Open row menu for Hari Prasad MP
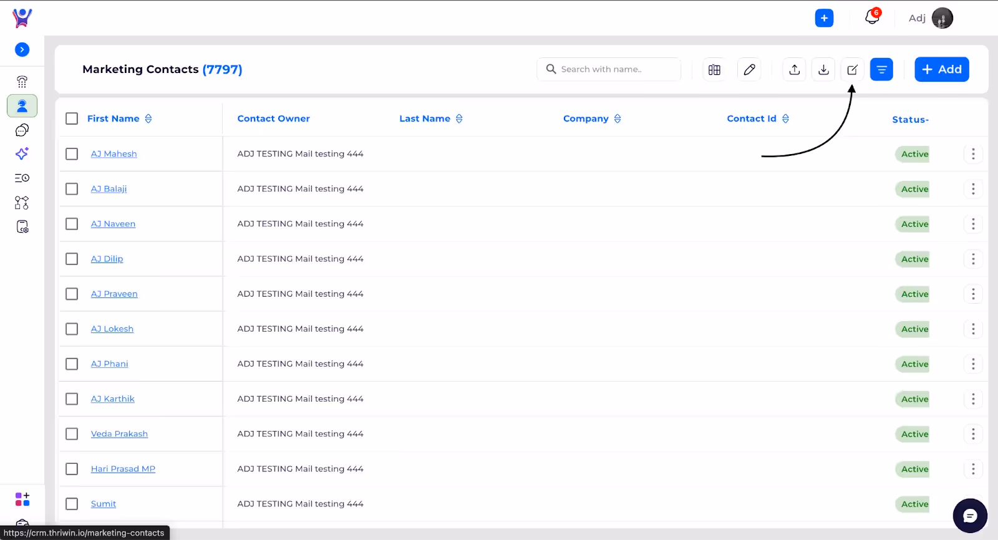Screen dimensions: 998x540 click(x=973, y=468)
